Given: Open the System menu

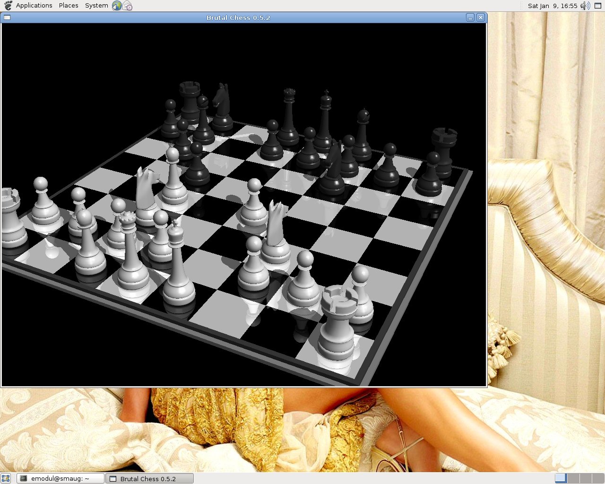Looking at the screenshot, I should click(x=96, y=6).
